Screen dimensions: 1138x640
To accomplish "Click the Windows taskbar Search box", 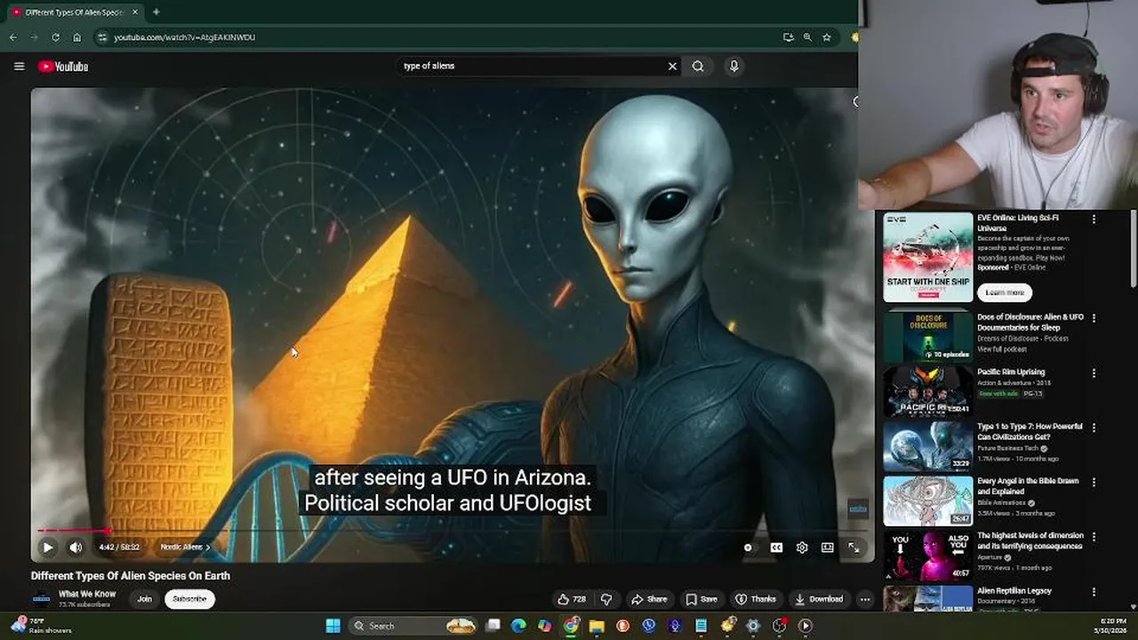I will 413,626.
